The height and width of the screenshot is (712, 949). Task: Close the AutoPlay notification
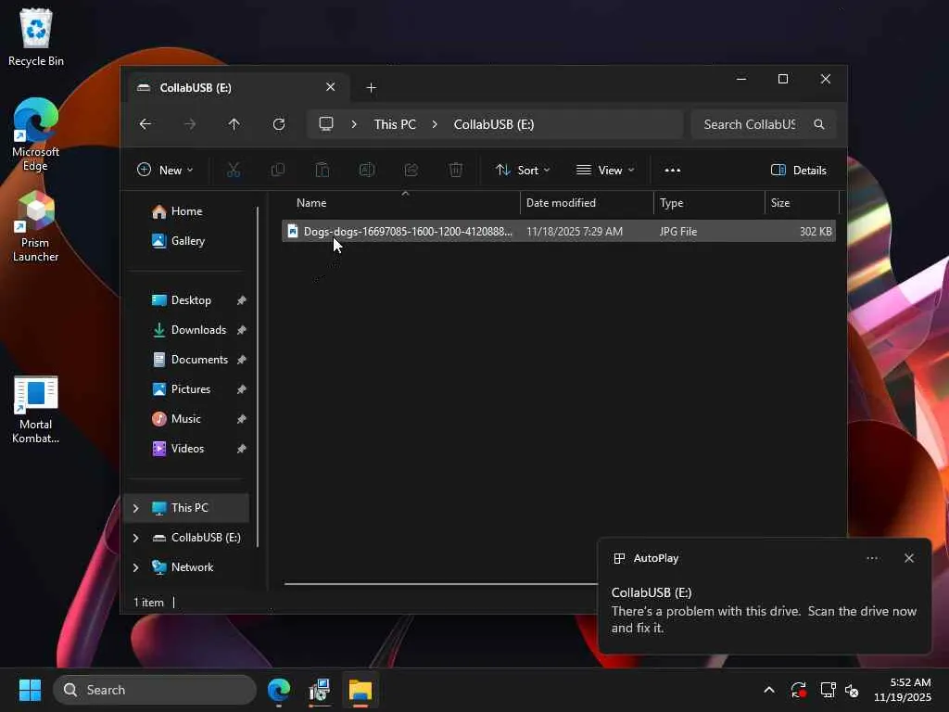[x=908, y=558]
